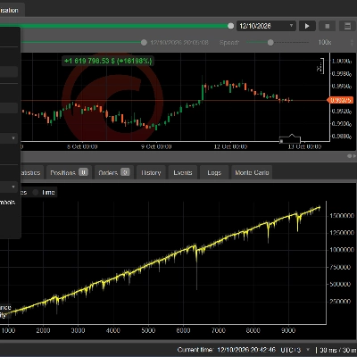
Task: Click the chart scroll marker near 13 Oct
Action: [290, 139]
